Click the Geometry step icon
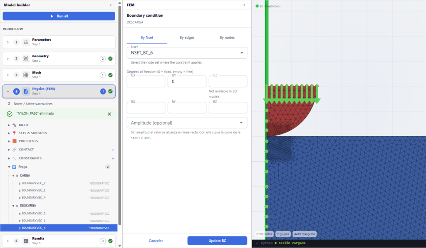426x248 pixels. (26, 59)
